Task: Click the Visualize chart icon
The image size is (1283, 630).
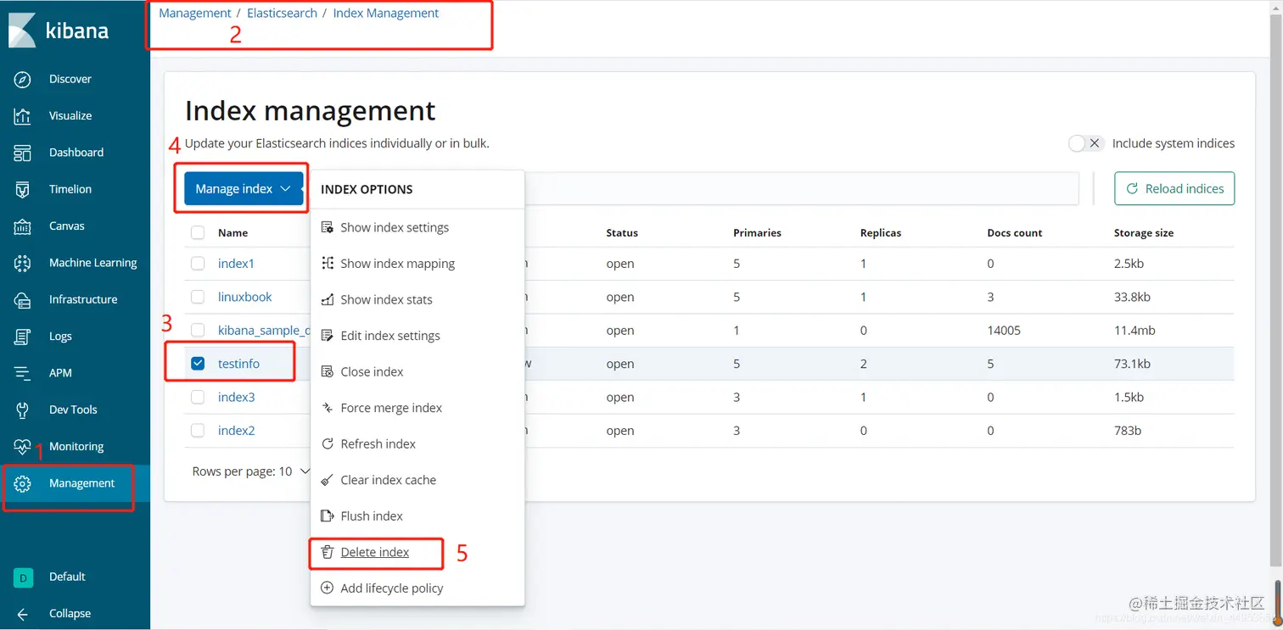Action: click(23, 116)
